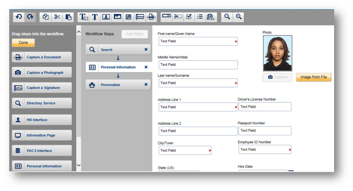
Task: Select the photo portrait thumbnail
Action: pos(277,53)
